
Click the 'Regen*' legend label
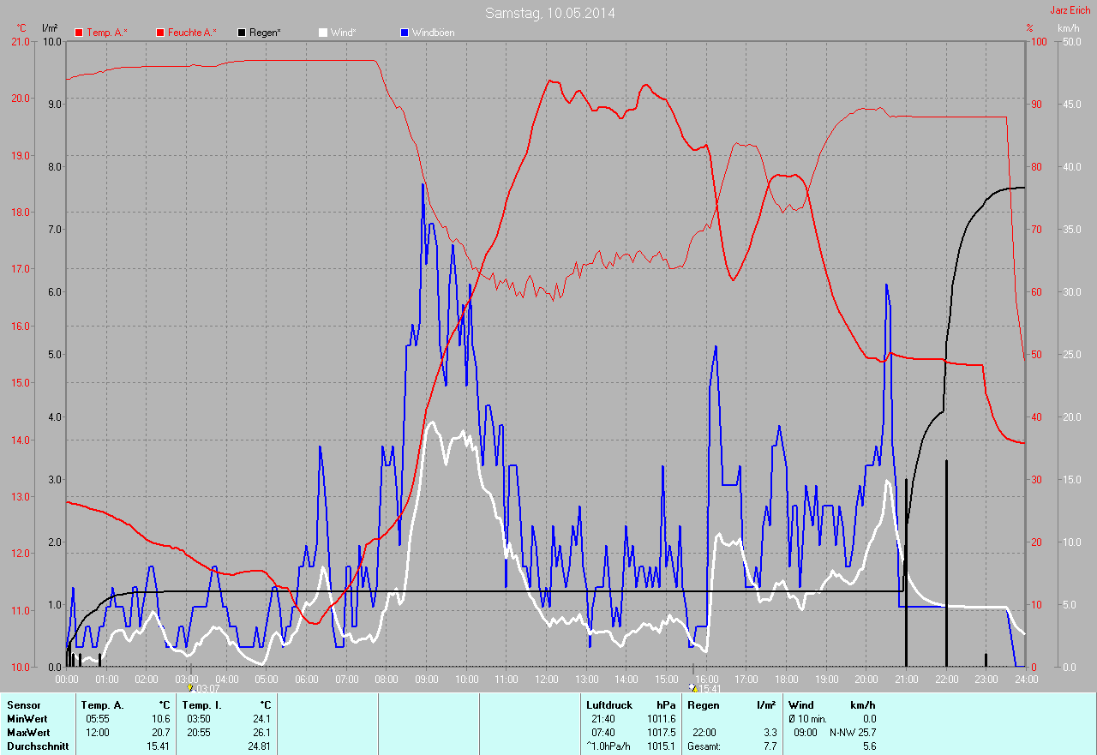click(265, 33)
